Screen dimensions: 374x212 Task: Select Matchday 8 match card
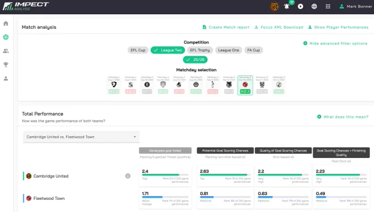click(x=229, y=85)
